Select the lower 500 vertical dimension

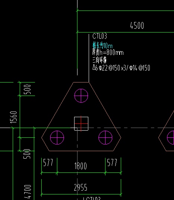(x=27, y=154)
